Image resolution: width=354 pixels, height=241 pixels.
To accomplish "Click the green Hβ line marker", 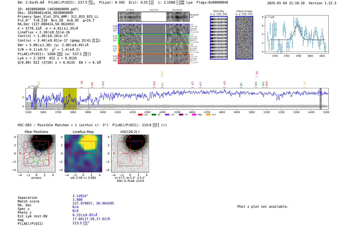I will (241, 85).
